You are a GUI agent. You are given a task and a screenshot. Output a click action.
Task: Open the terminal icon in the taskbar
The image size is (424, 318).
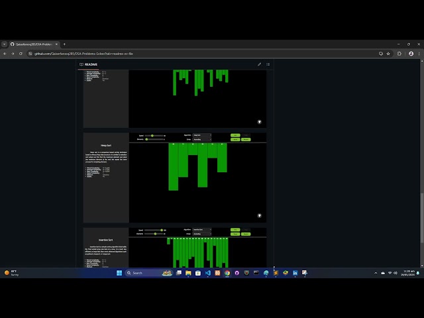coord(256,273)
